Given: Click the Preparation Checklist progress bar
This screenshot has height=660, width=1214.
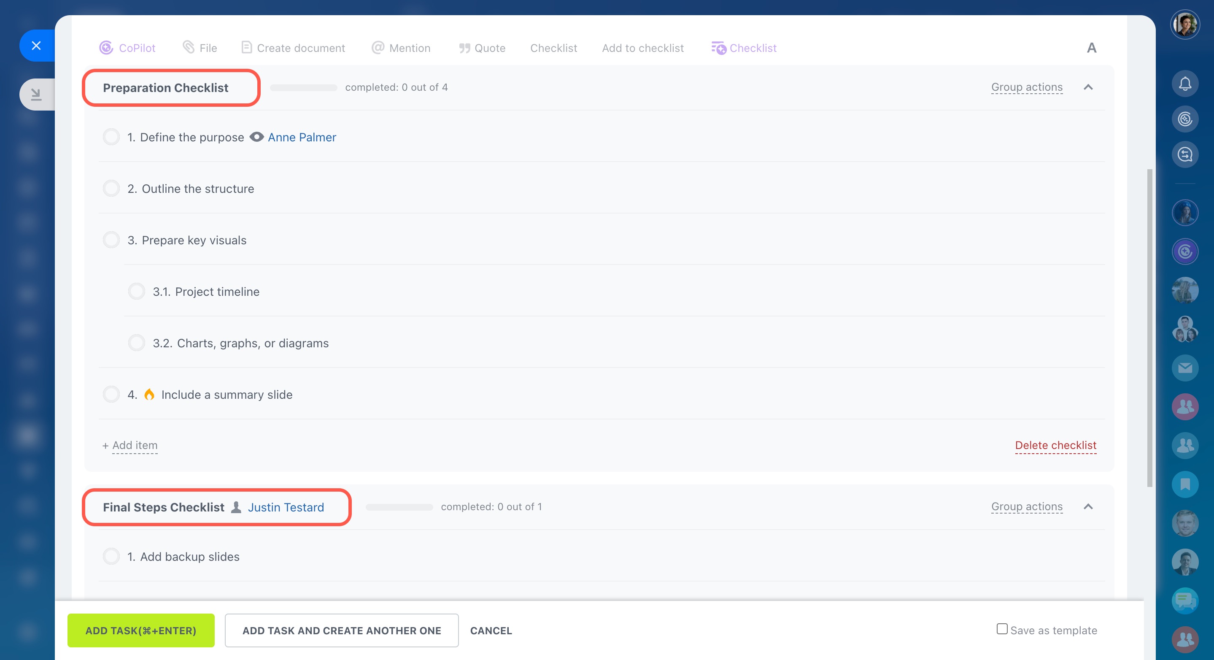Looking at the screenshot, I should pos(304,88).
